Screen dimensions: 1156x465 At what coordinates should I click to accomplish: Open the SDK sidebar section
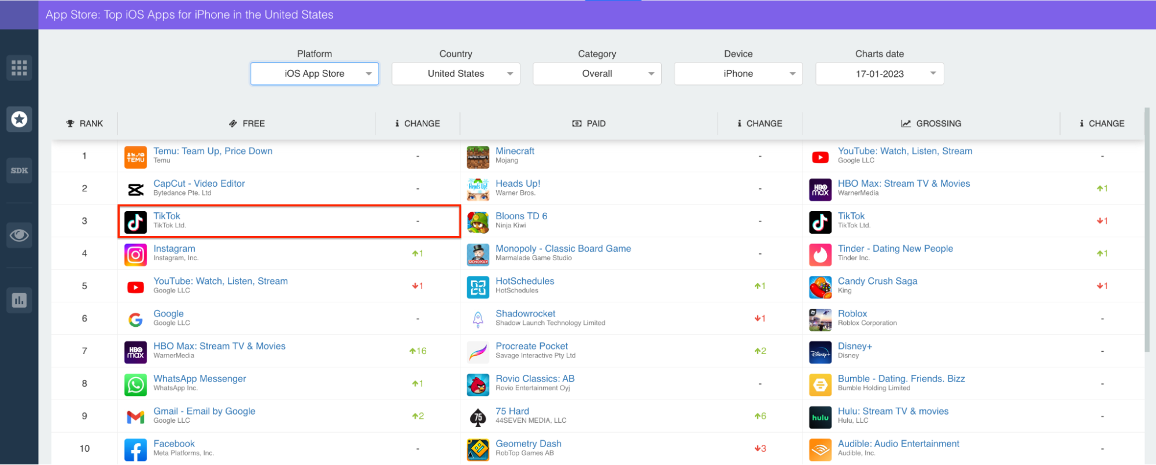point(19,171)
